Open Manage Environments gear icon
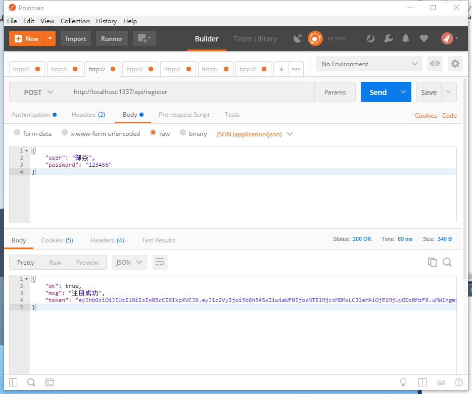The image size is (472, 394). click(455, 64)
